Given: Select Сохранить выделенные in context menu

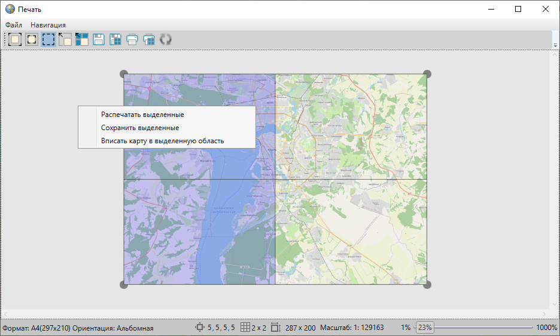Looking at the screenshot, I should point(140,128).
